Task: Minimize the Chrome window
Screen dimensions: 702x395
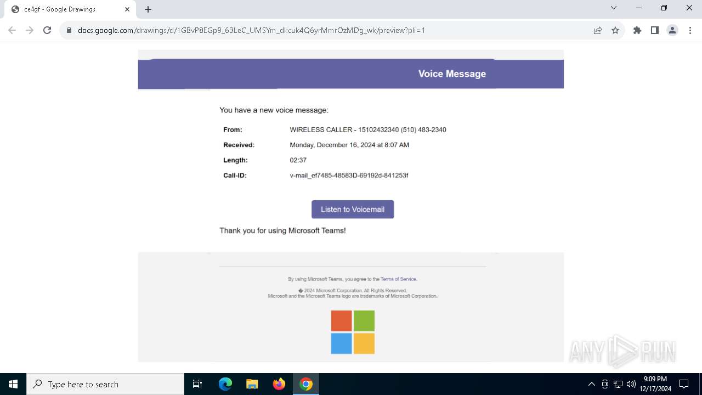Action: (639, 8)
